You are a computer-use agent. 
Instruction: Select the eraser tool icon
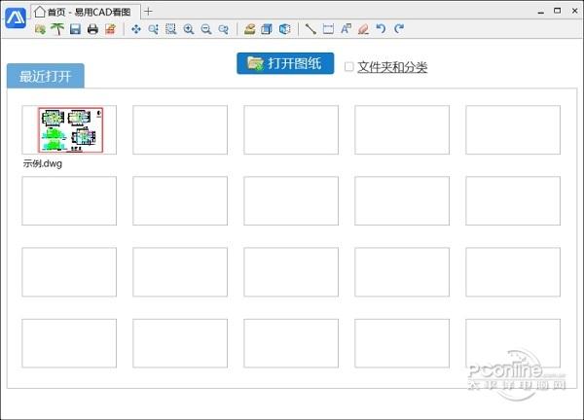pos(363,29)
